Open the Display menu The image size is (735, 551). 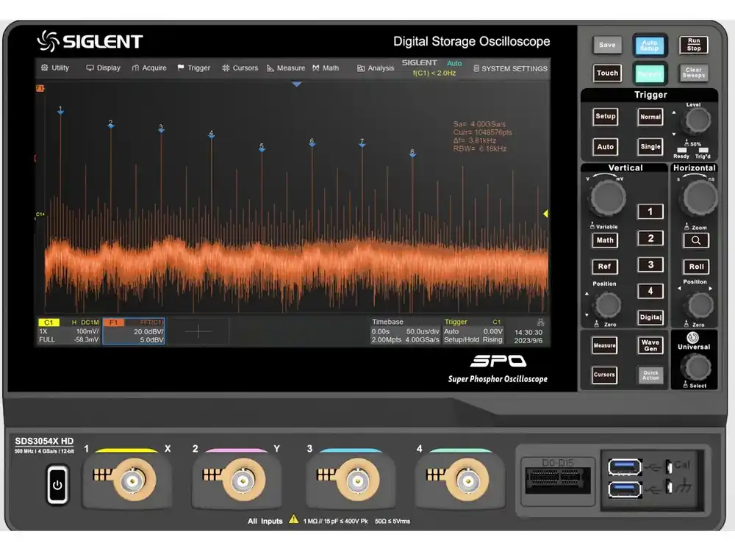pyautogui.click(x=103, y=68)
